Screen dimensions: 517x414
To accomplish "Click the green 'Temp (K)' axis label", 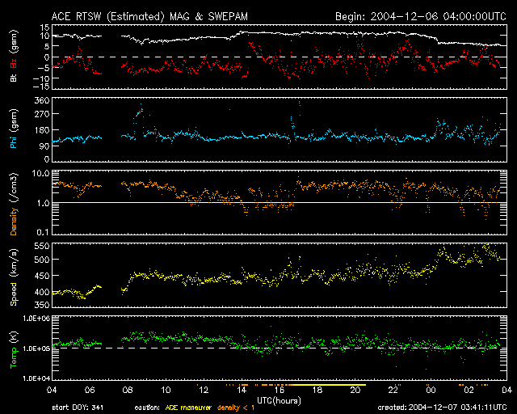I will pos(14,349).
